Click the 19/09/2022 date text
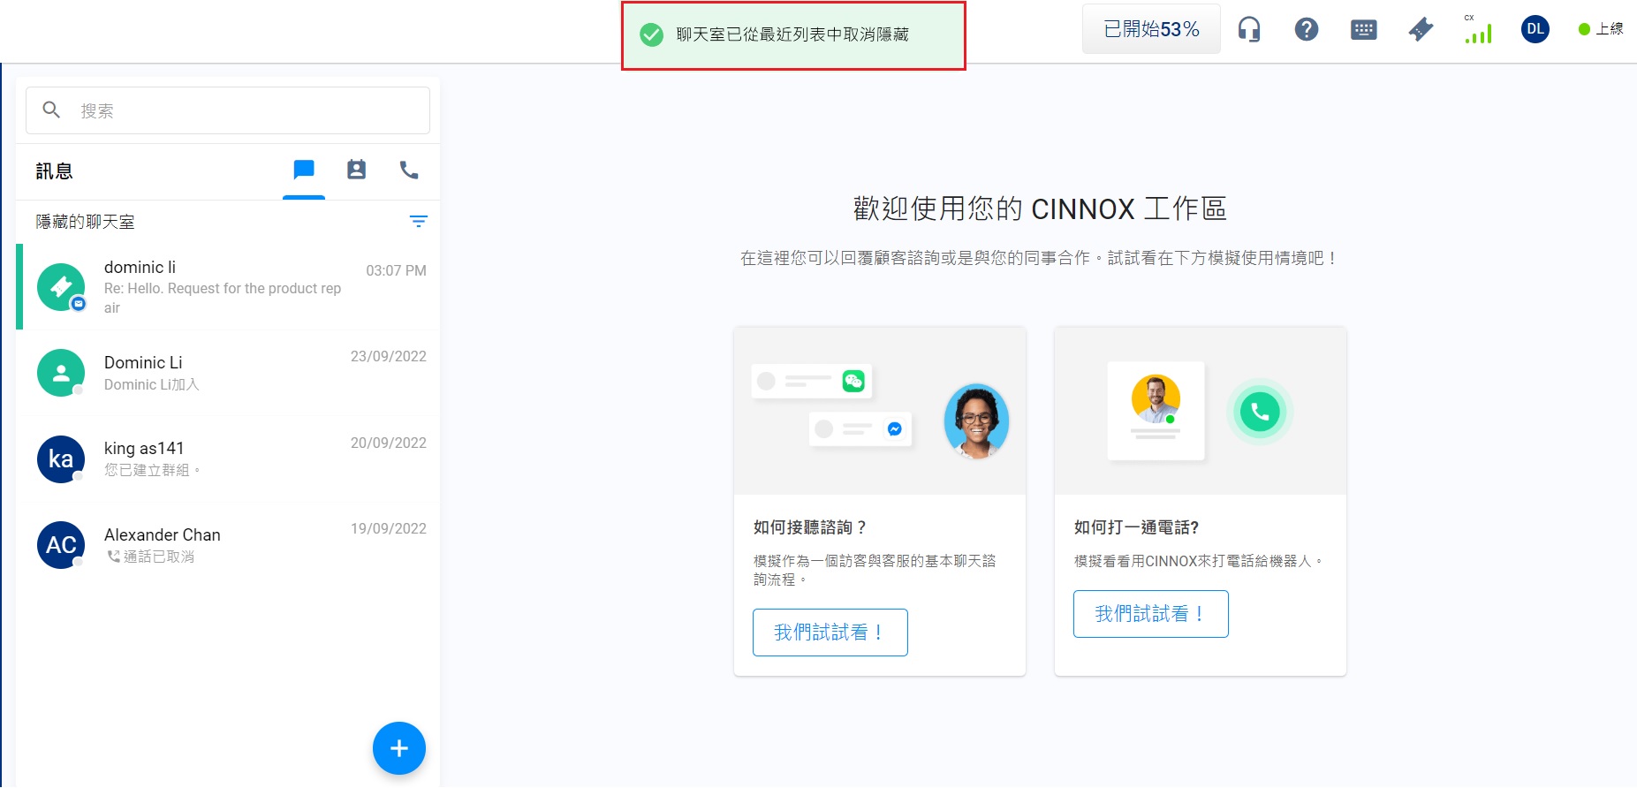1637x788 pixels. pyautogui.click(x=389, y=528)
